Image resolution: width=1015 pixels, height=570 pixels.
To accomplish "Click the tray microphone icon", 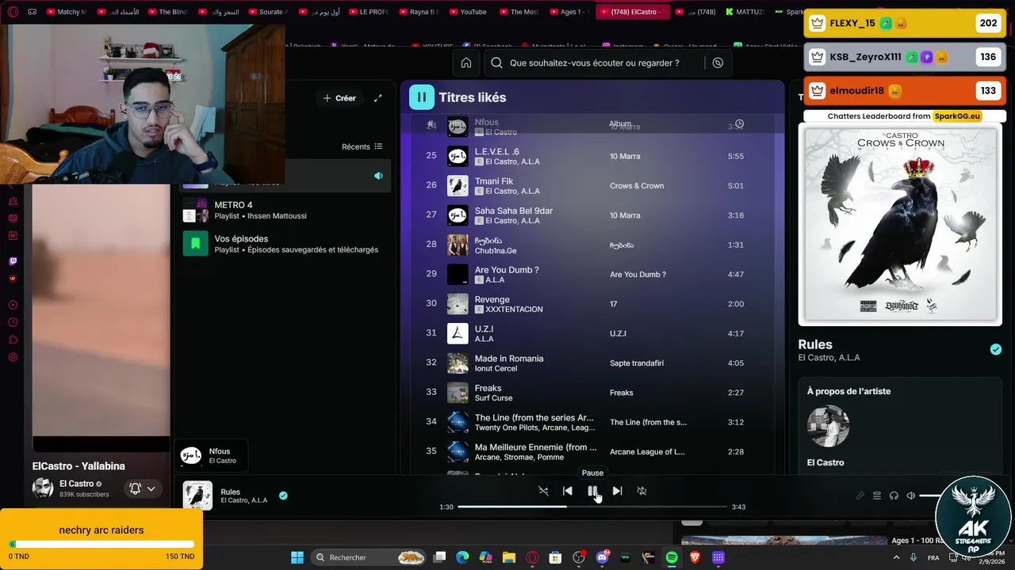I will click(x=913, y=557).
